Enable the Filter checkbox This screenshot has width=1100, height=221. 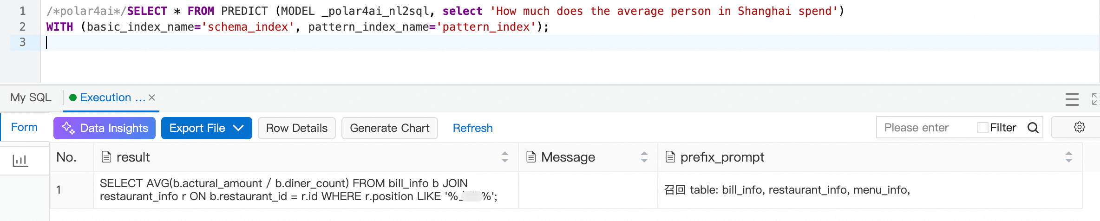tap(982, 128)
